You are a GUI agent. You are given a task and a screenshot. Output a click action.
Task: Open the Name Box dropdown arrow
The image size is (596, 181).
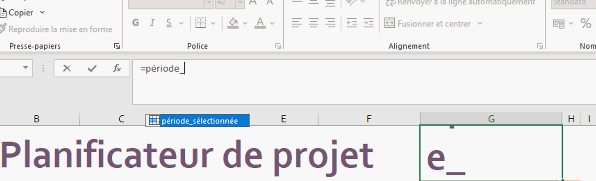(x=25, y=68)
